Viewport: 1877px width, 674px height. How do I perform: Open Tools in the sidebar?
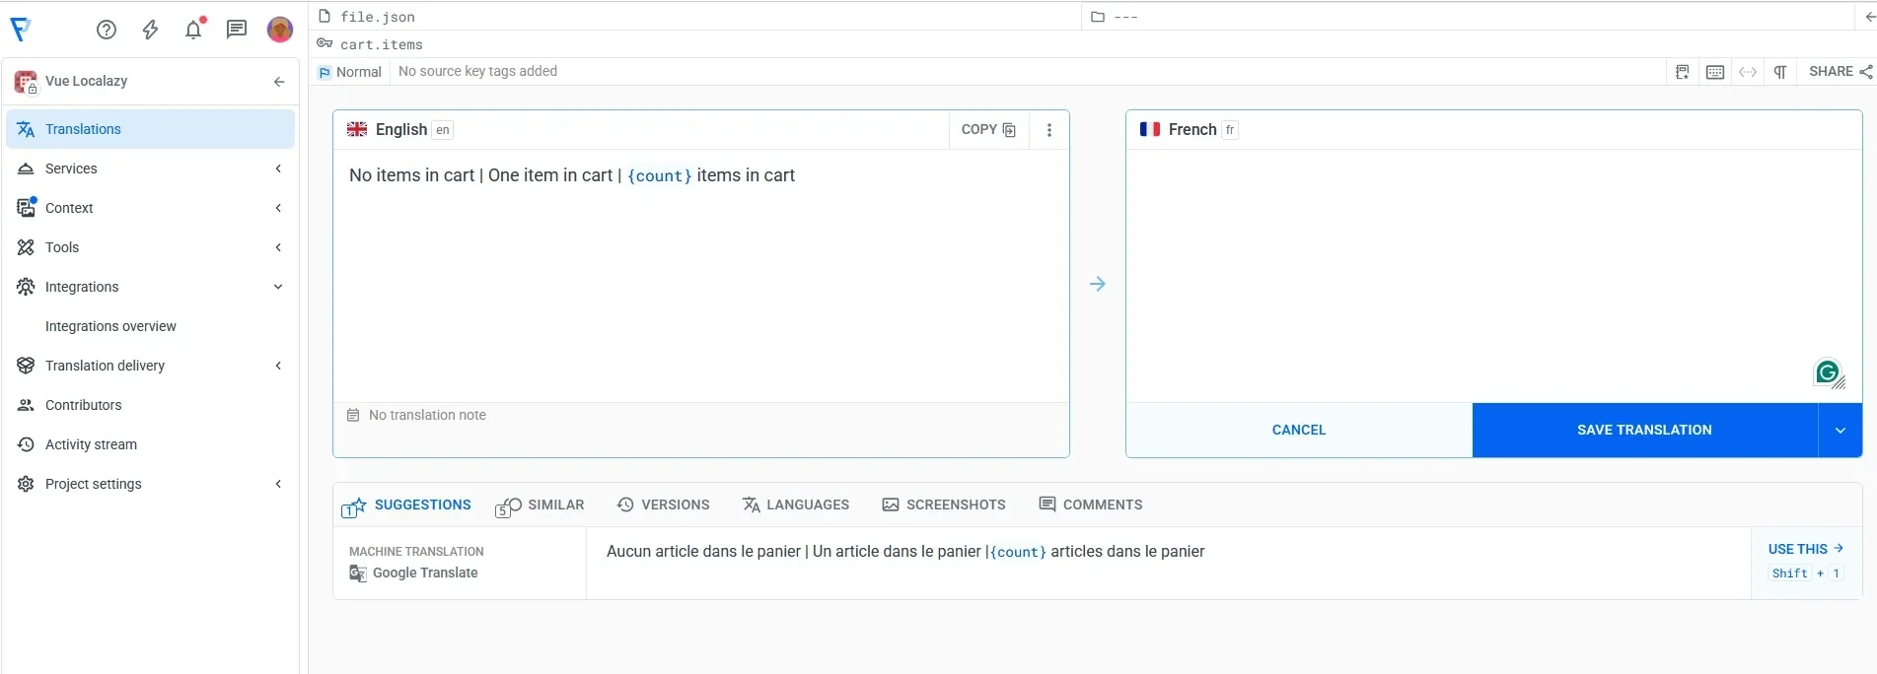coord(62,247)
